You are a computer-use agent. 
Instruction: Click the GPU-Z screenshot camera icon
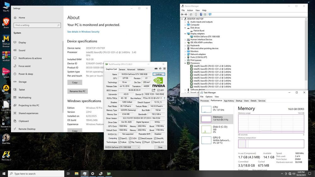pos(156,69)
